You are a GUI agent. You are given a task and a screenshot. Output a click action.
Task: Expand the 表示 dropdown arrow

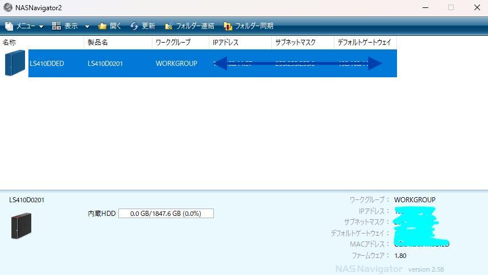click(x=87, y=26)
